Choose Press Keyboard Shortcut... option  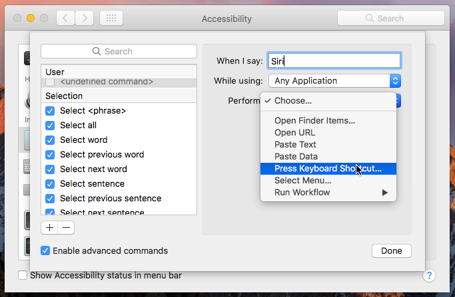click(328, 169)
